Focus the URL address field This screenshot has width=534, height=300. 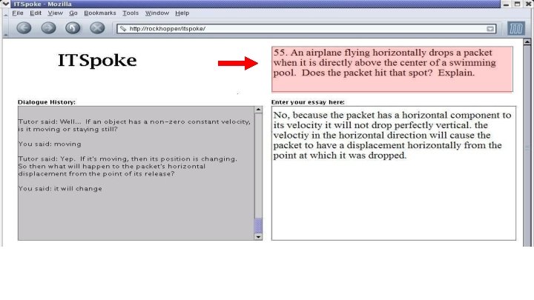(306, 29)
